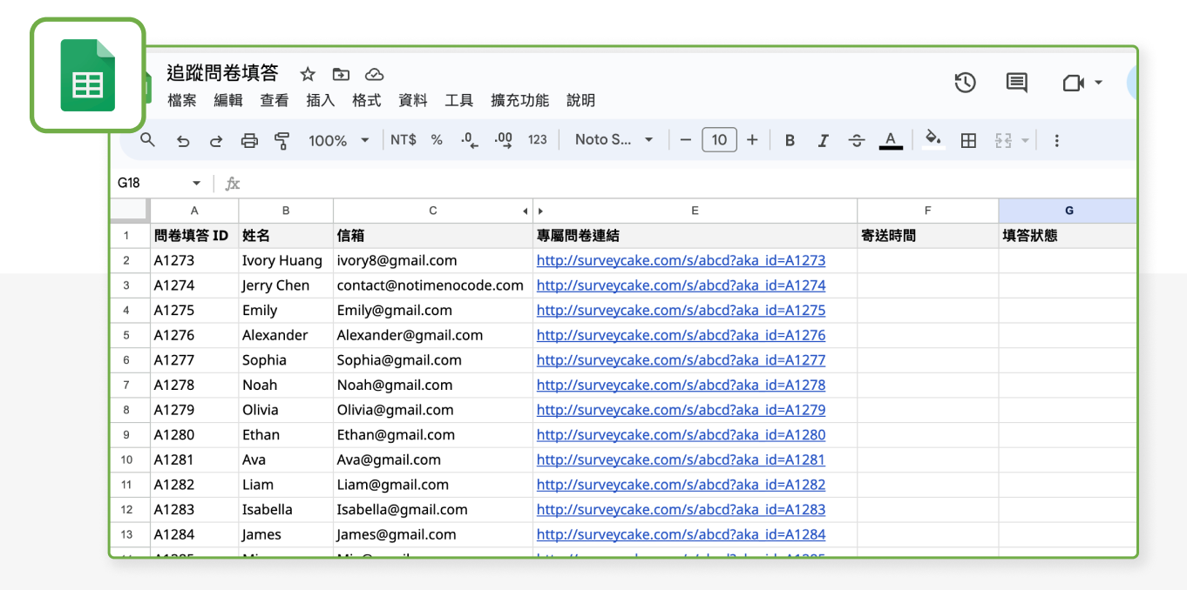Open all comments with the comment icon
Image resolution: width=1187 pixels, height=590 pixels.
point(1016,83)
